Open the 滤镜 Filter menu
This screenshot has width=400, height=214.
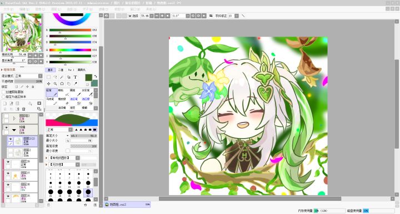point(103,9)
